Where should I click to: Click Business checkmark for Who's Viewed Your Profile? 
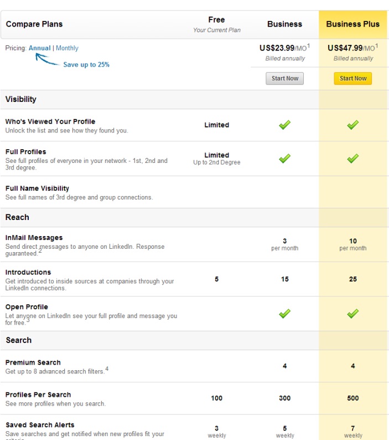(x=284, y=125)
